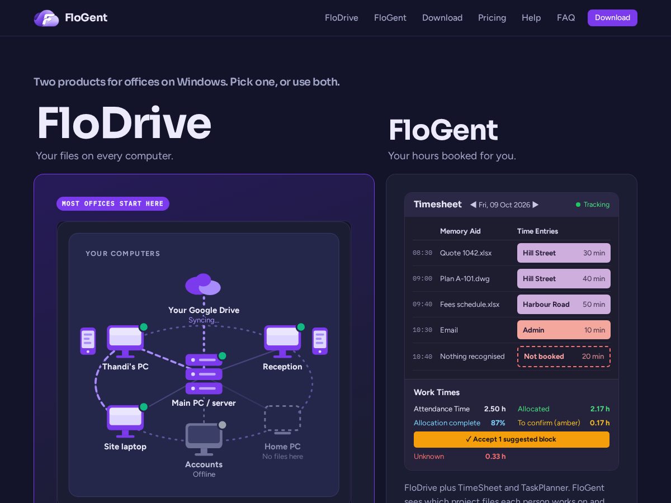Image resolution: width=671 pixels, height=503 pixels.
Task: Click the Fees schedule.xlsx memory aid
Action: tap(470, 304)
